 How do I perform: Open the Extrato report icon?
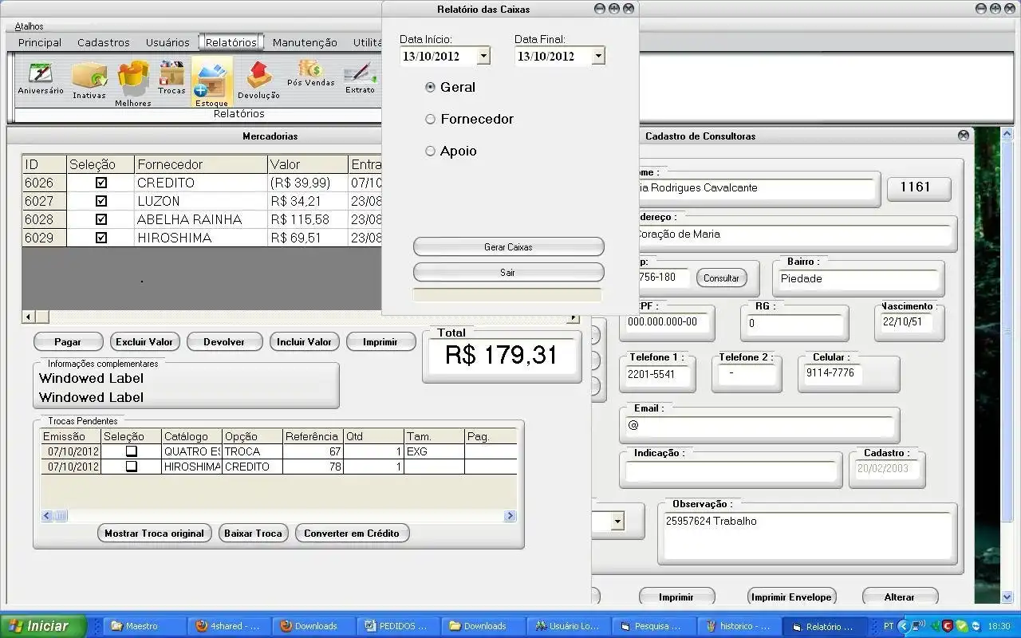(x=360, y=78)
